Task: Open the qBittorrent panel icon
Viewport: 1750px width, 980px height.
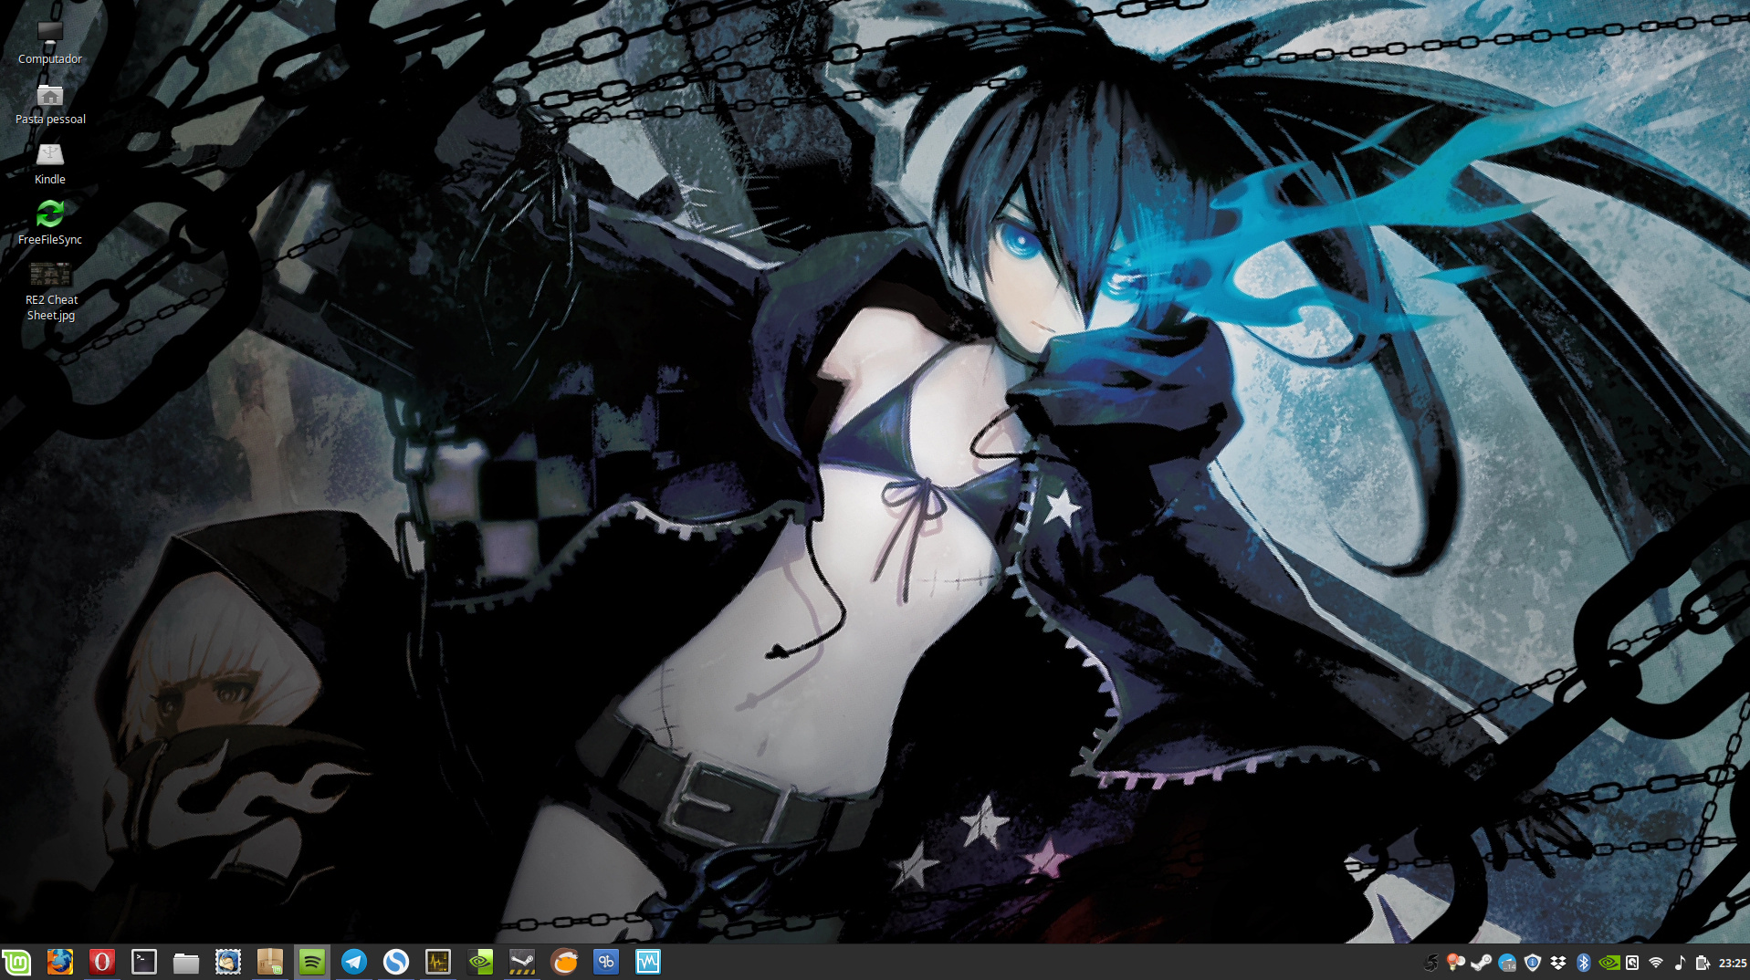Action: pos(606,962)
